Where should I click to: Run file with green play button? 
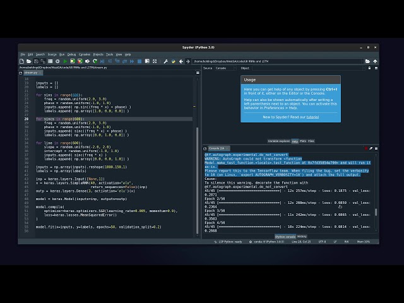(x=66, y=61)
